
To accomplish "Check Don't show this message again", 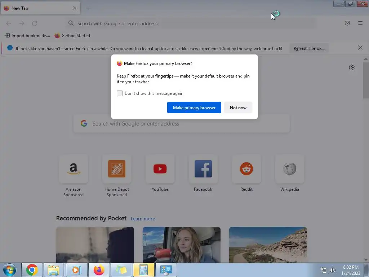I will pyautogui.click(x=120, y=93).
